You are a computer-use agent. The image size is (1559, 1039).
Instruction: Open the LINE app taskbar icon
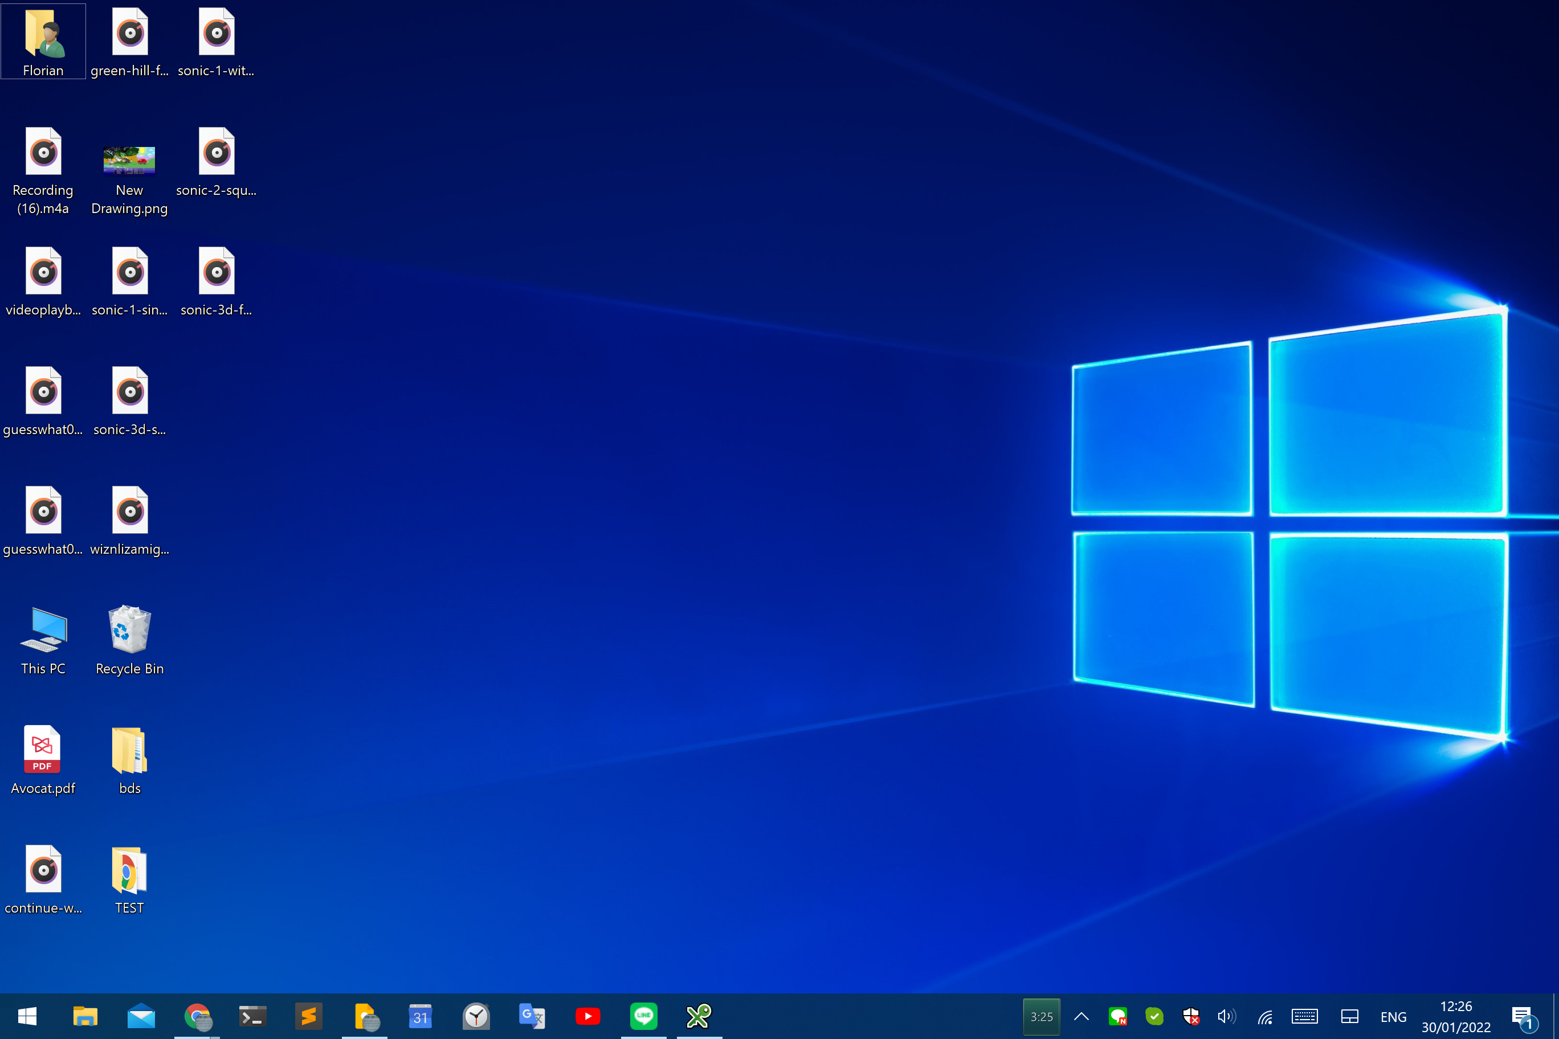[x=643, y=1016]
